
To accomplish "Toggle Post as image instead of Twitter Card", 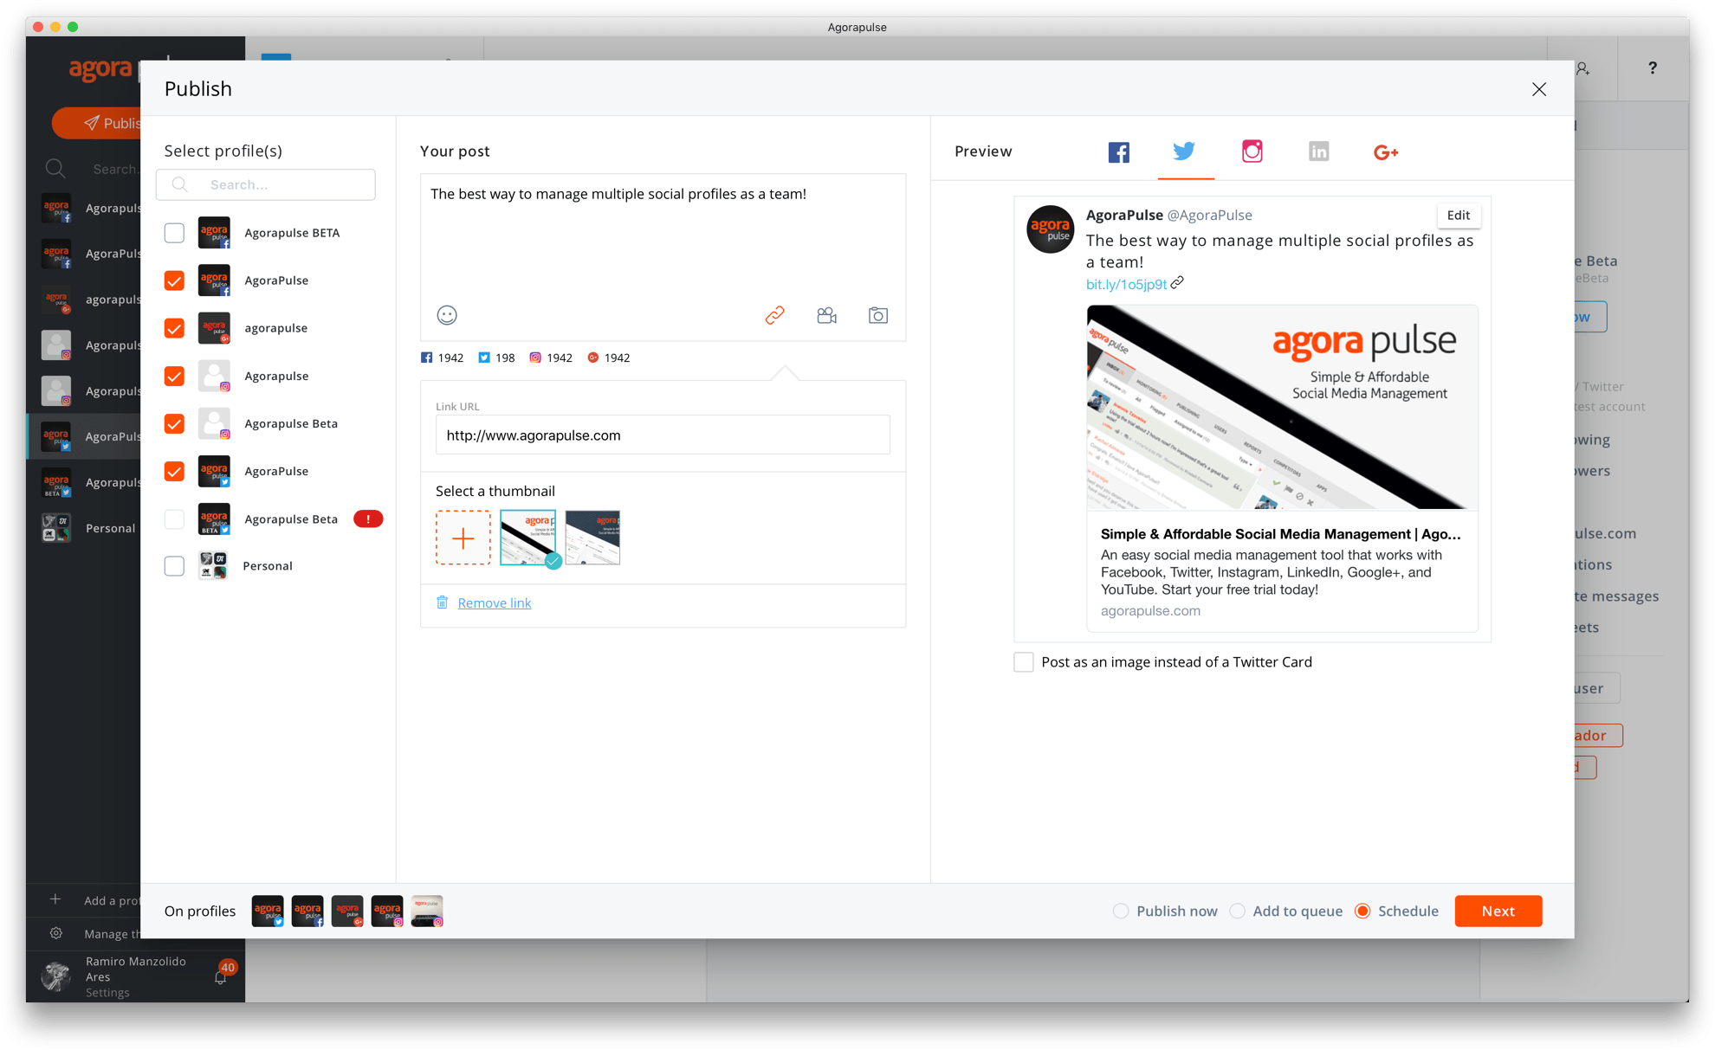I will (x=1024, y=662).
